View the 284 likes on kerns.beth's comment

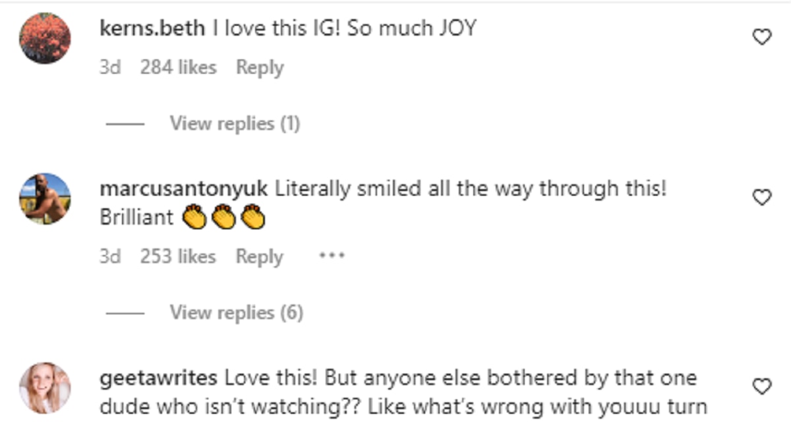pos(178,67)
